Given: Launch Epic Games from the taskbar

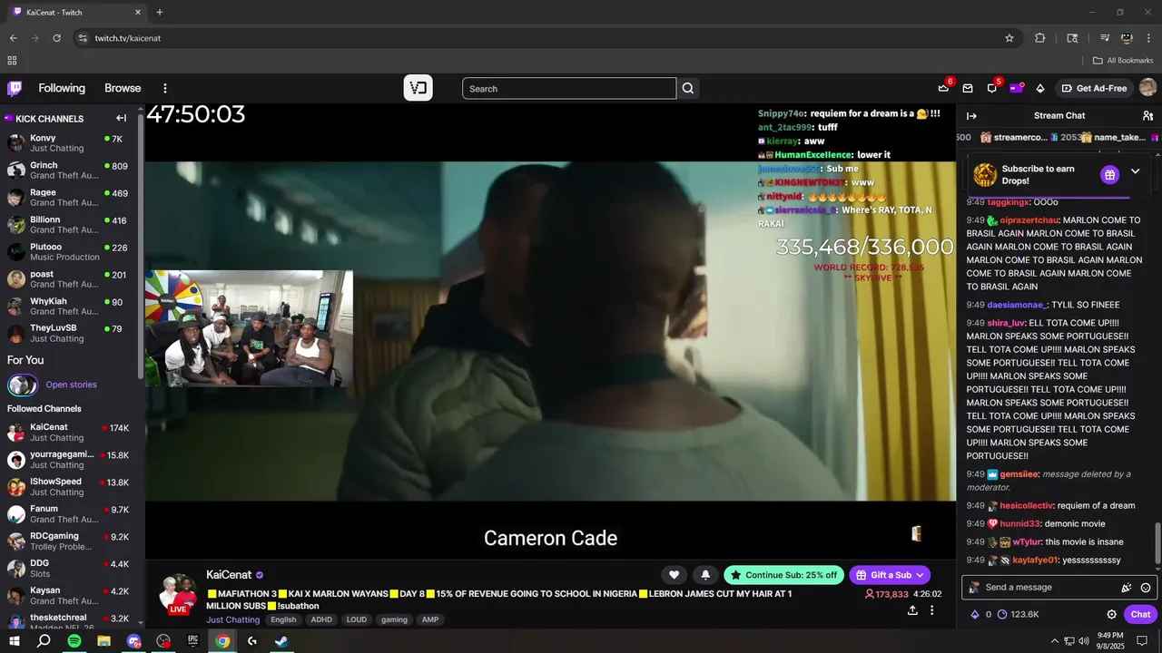Looking at the screenshot, I should coord(192,641).
